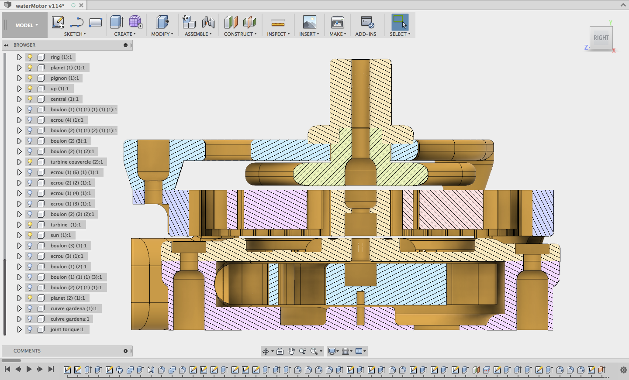
Task: Select the Joint tool in Assemble
Action: coord(208,22)
